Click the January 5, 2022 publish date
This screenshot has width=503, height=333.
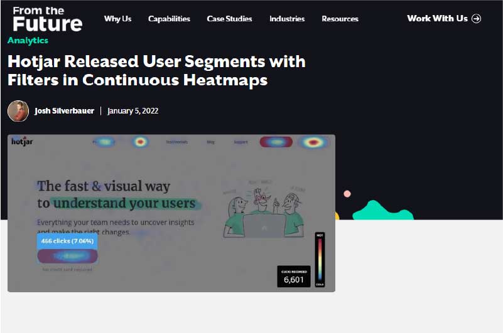pos(133,111)
